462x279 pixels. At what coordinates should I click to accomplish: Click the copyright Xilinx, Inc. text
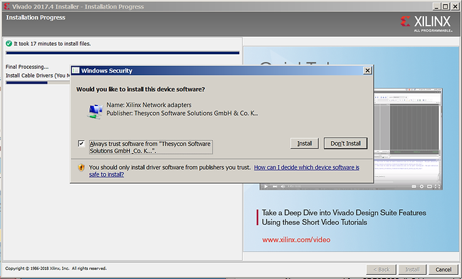(56, 268)
